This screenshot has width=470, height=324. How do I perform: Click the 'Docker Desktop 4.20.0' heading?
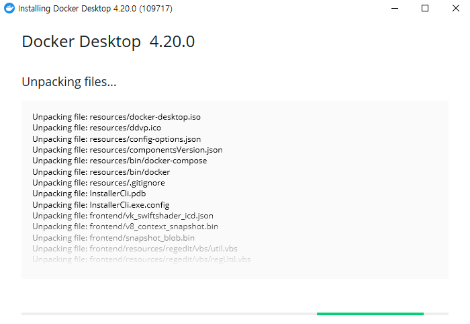pos(108,42)
